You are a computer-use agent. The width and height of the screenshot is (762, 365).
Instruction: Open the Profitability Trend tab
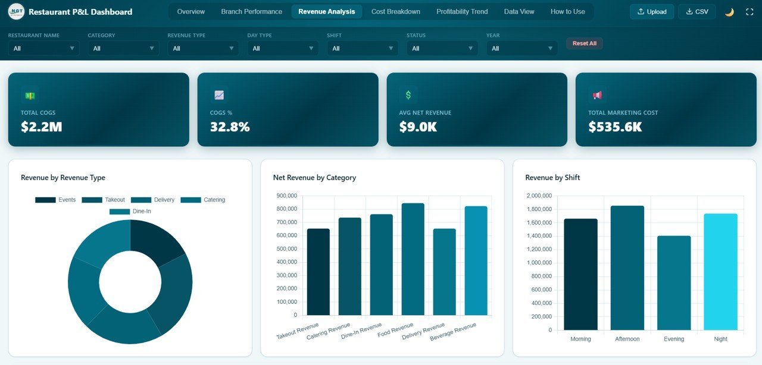(462, 11)
